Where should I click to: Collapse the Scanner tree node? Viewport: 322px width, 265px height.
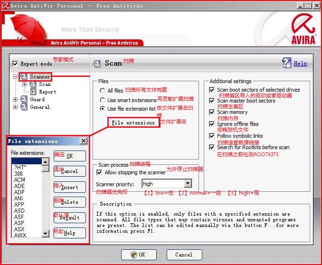point(15,76)
